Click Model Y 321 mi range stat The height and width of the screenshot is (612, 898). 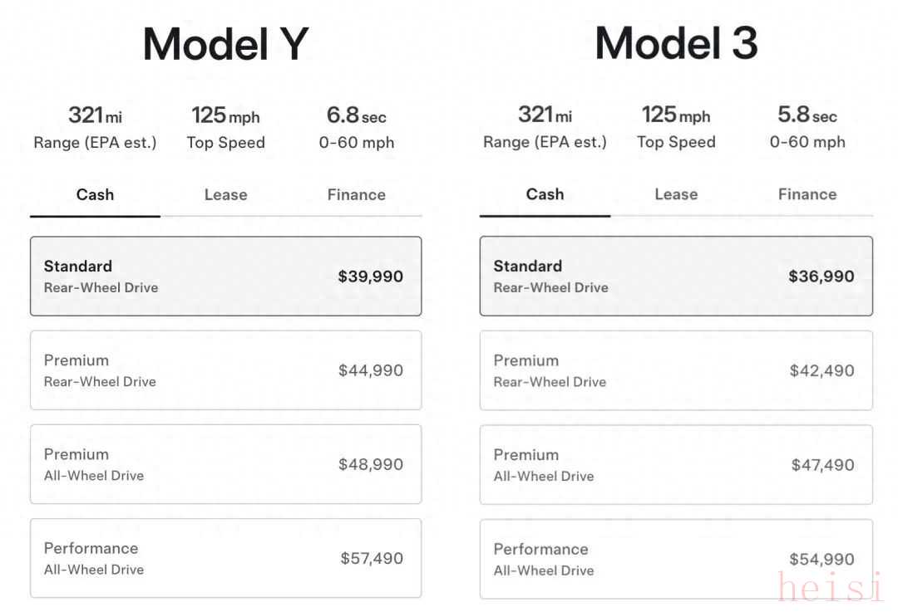(95, 128)
